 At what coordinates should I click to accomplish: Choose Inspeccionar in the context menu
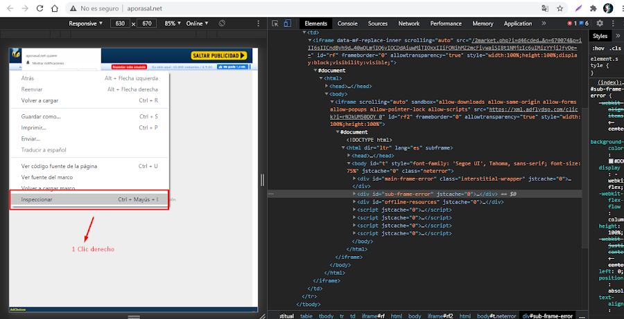[x=89, y=199]
